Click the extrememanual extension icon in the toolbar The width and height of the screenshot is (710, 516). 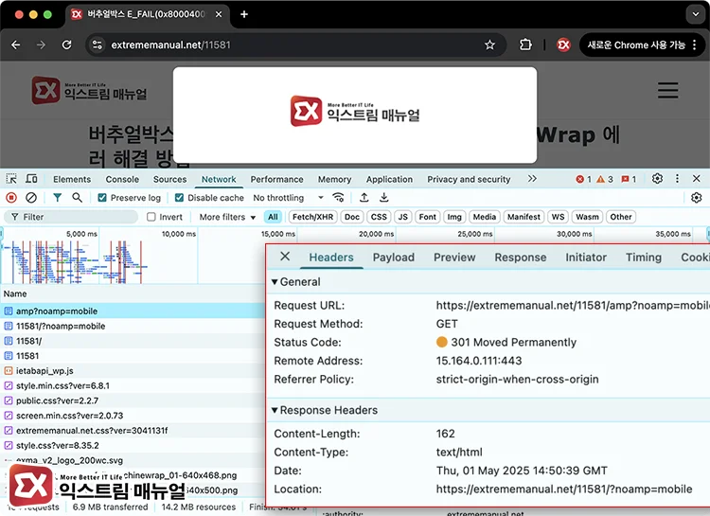click(x=563, y=44)
